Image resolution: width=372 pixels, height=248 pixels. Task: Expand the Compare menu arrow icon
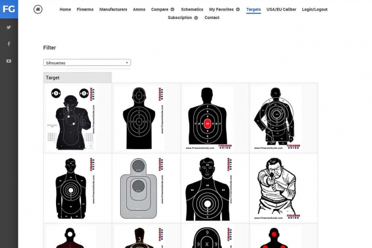click(x=173, y=10)
